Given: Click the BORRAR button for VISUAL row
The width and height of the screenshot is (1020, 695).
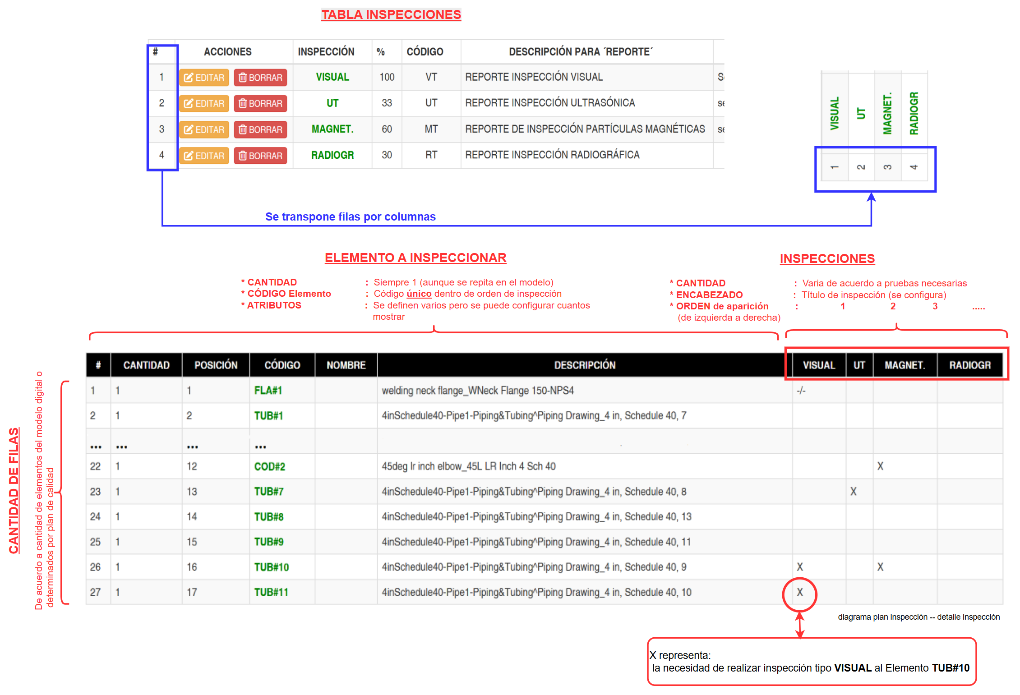Looking at the screenshot, I should coord(260,78).
